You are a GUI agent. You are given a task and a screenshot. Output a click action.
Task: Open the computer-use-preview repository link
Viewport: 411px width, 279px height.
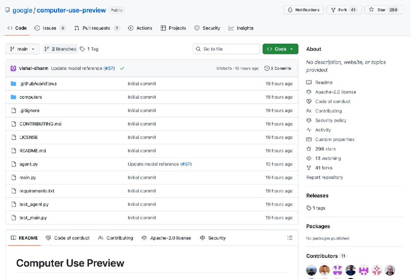pos(71,10)
